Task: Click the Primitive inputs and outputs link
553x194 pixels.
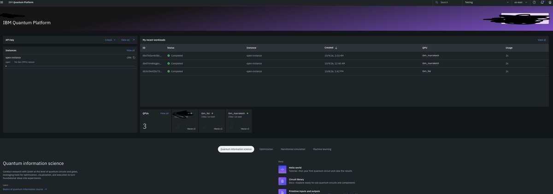Action: point(304,191)
